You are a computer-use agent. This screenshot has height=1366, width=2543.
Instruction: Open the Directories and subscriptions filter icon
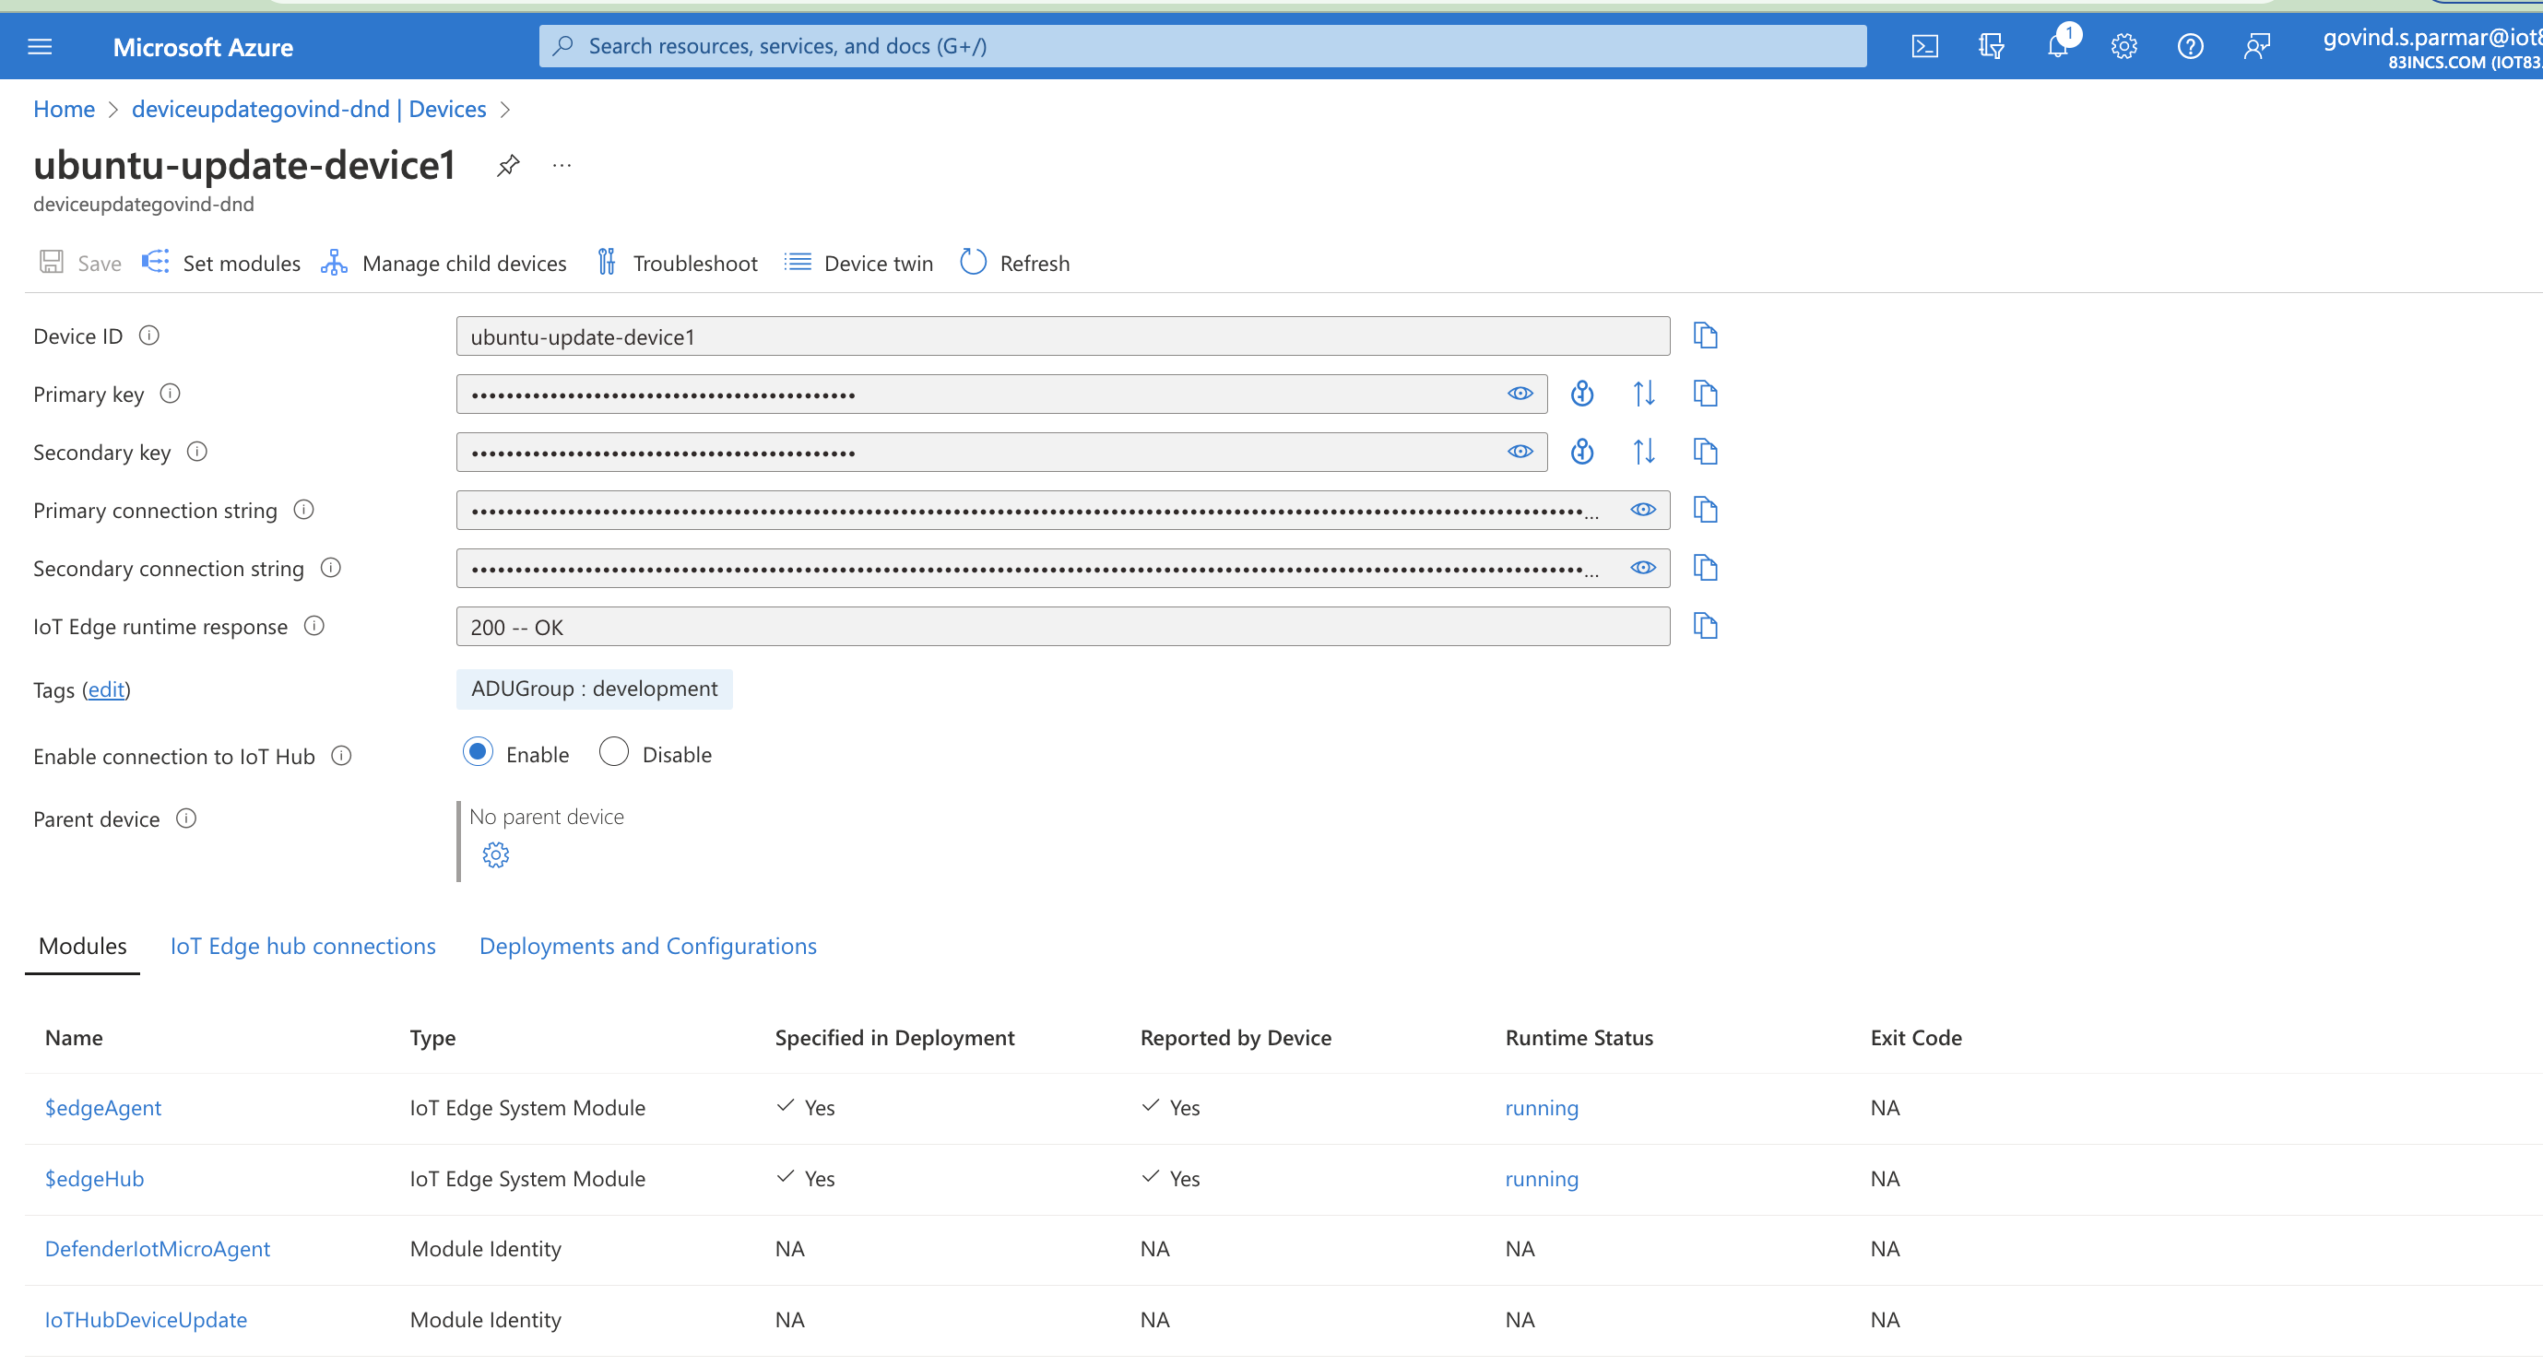click(x=1990, y=46)
